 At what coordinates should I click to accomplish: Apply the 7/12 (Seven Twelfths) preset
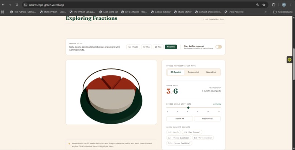pos(179,143)
